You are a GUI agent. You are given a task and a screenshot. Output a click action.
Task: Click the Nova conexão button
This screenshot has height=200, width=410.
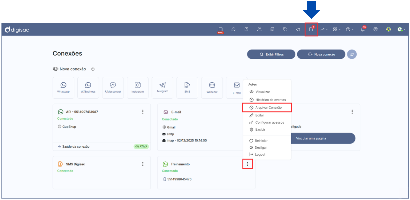point(321,54)
